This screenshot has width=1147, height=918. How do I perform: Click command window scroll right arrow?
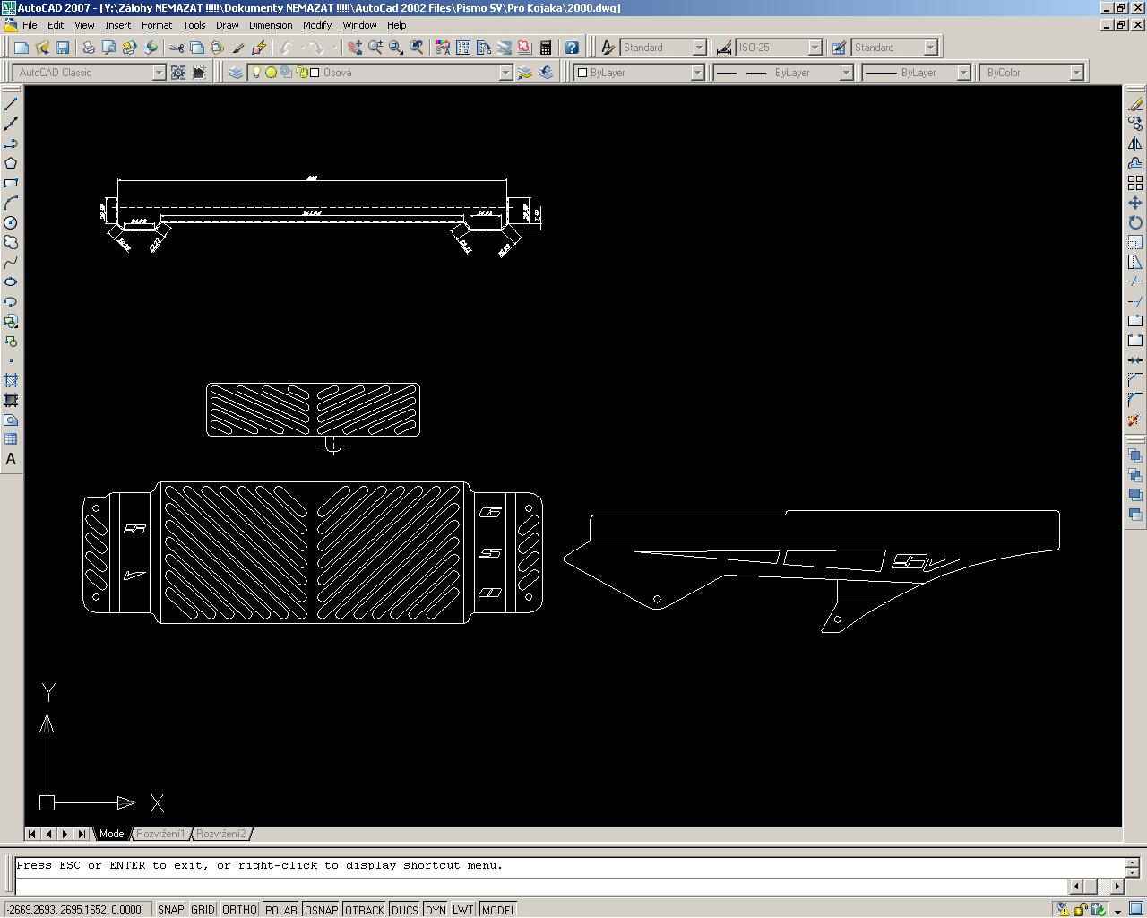[x=1117, y=886]
